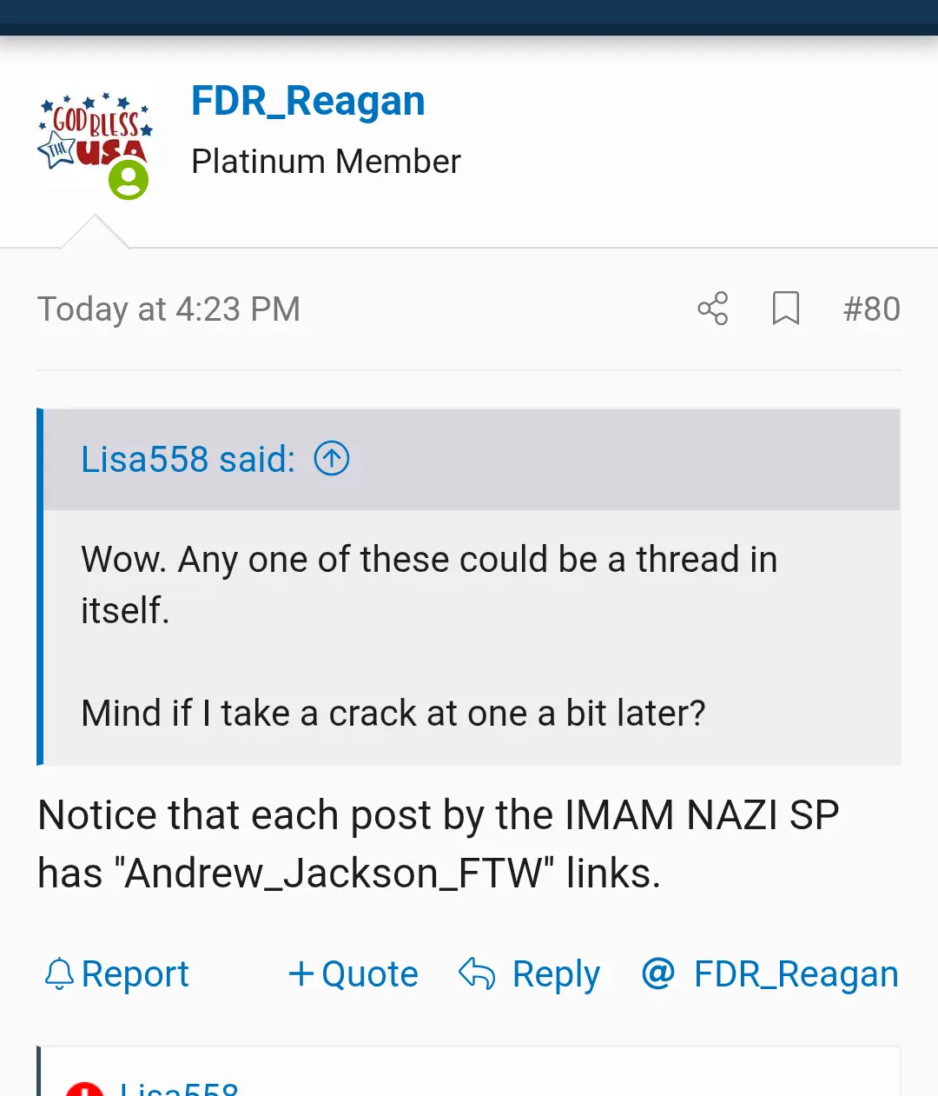938x1096 pixels.
Task: Mention FDR_Reagan using the bottom action link
Action: tap(796, 974)
